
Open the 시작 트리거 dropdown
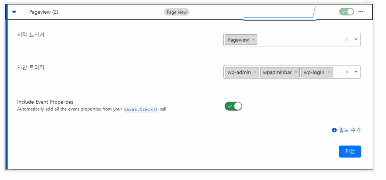click(x=356, y=40)
